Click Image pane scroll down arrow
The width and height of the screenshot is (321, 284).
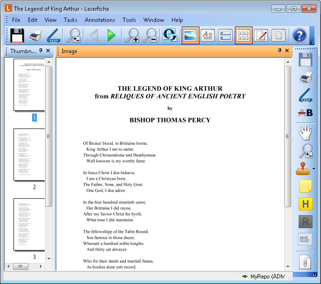(288, 267)
